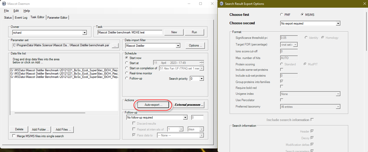Select the Identity radio button

tap(306, 38)
